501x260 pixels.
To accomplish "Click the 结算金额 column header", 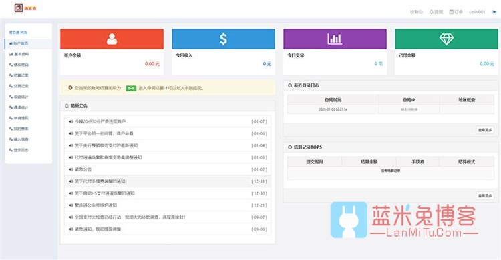I will tap(369, 162).
